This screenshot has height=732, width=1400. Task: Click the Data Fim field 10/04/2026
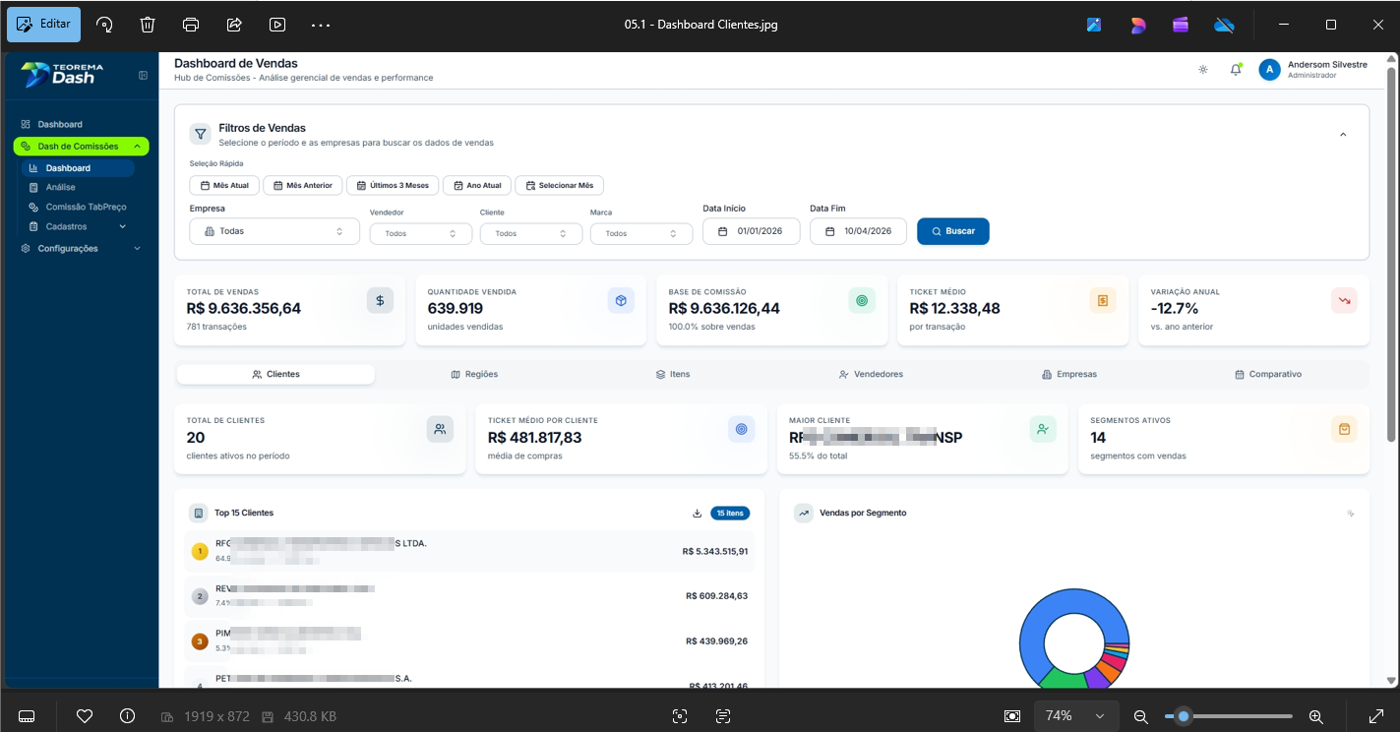point(858,231)
